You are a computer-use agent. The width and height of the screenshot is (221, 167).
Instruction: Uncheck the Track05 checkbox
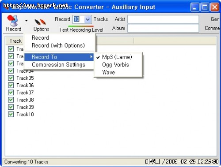(11, 78)
